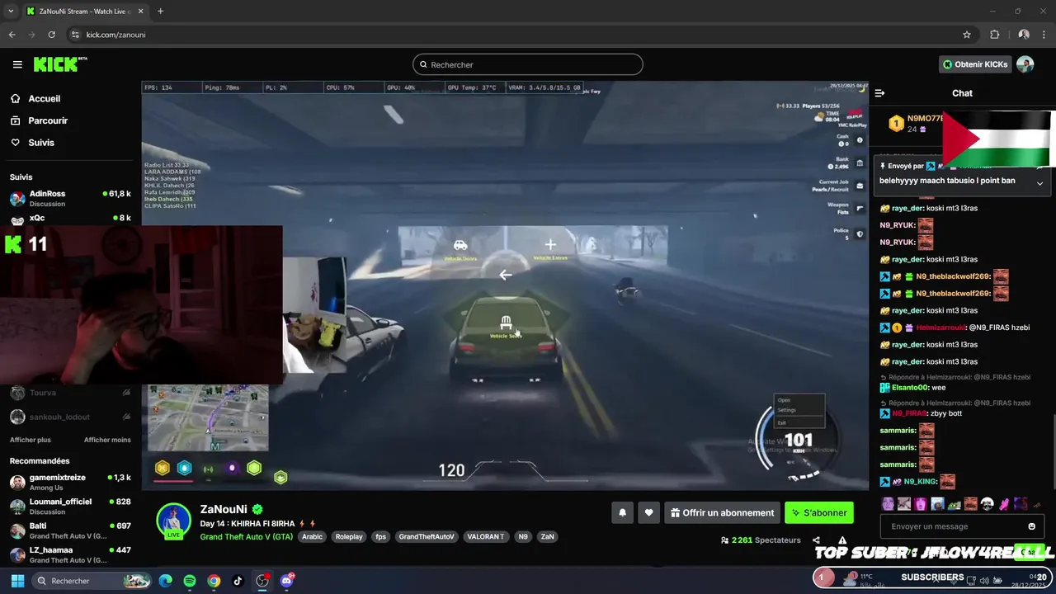This screenshot has width=1056, height=594.
Task: Open Parcourir browse page
Action: pos(48,120)
